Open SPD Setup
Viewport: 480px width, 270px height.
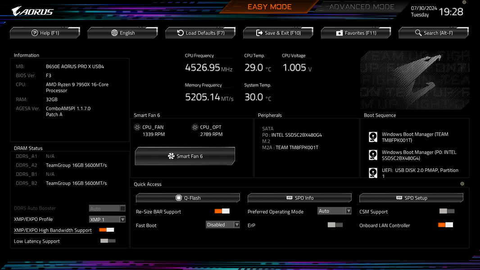[411, 198]
